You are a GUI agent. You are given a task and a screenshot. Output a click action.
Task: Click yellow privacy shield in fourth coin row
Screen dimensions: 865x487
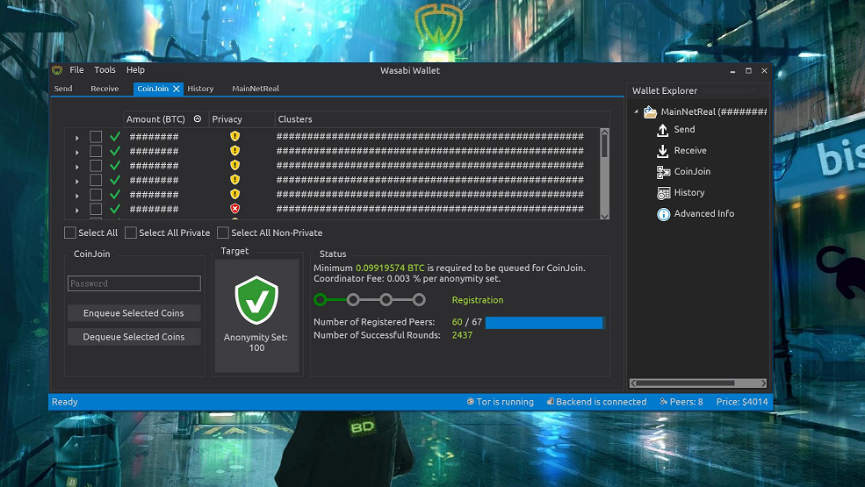pyautogui.click(x=235, y=180)
